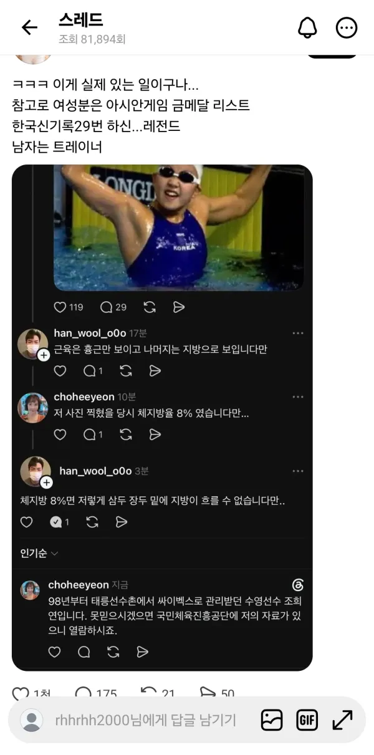The height and width of the screenshot is (755, 374).
Task: Open options for the choheeyeon 10분 comment
Action: (x=298, y=397)
